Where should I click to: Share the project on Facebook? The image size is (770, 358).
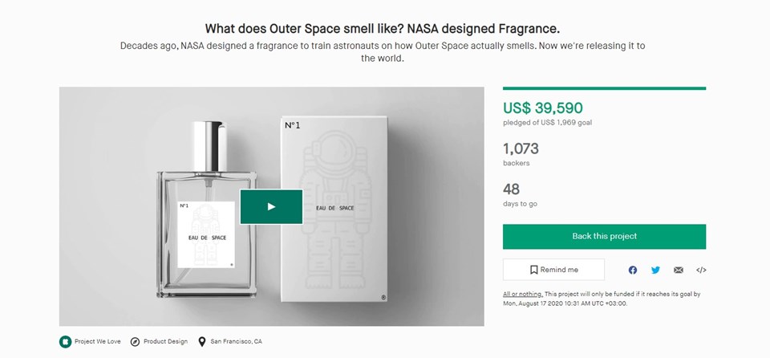[633, 270]
